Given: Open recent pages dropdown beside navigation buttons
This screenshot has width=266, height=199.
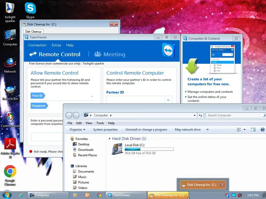Looking at the screenshot, I should click(81, 115).
